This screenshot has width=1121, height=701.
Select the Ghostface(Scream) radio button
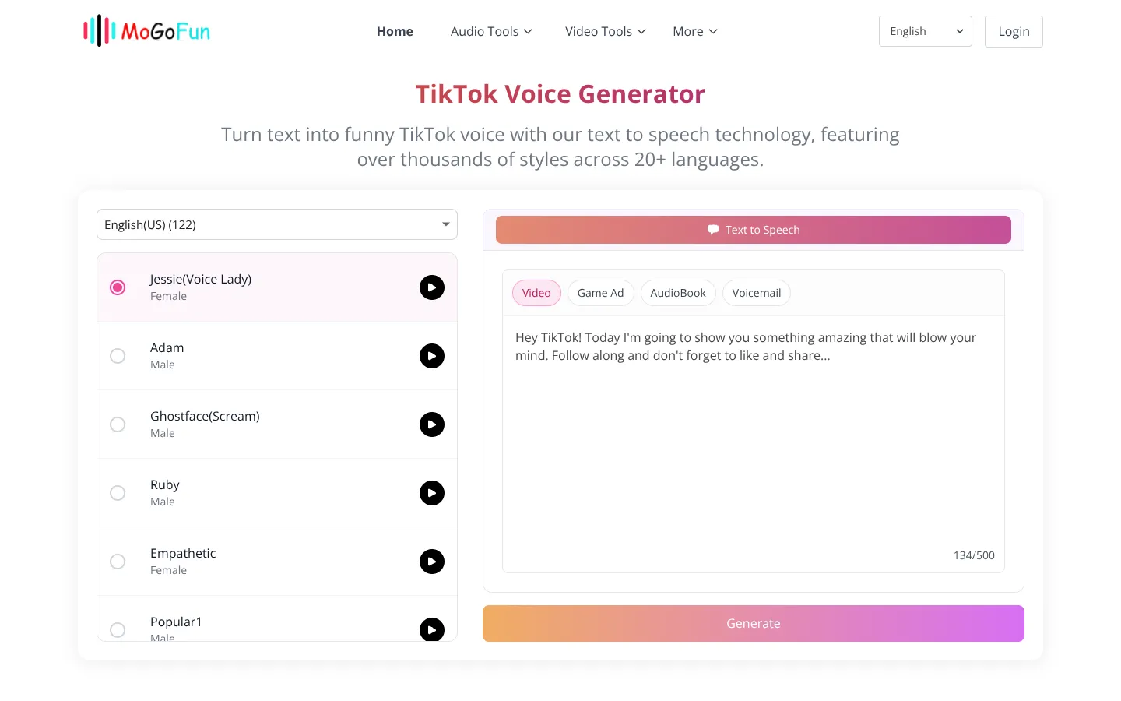118,424
